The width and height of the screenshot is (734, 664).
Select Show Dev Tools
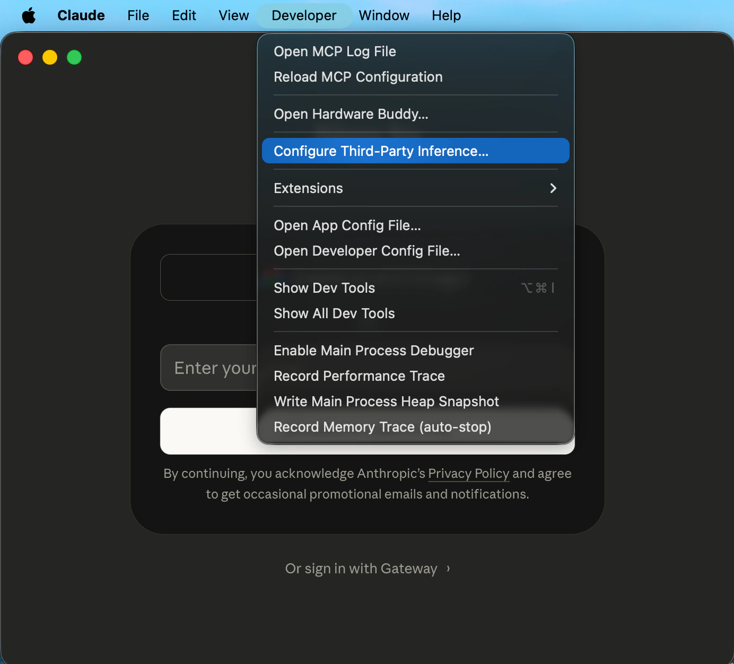[x=416, y=288]
